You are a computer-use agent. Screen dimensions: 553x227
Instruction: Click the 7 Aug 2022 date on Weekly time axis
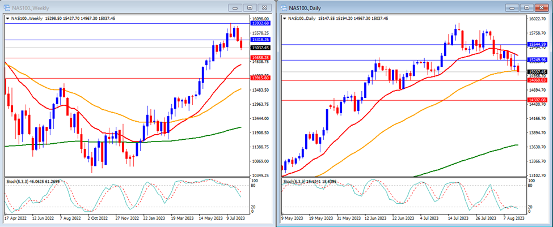70,218
